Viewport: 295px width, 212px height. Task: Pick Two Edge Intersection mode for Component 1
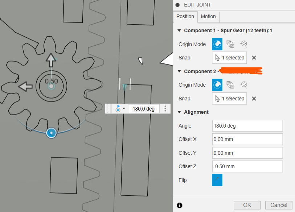click(x=243, y=44)
